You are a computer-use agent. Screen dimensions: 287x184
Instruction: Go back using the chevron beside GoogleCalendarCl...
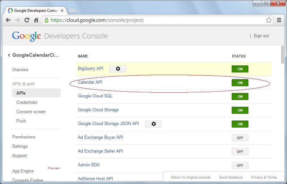[x=9, y=55]
